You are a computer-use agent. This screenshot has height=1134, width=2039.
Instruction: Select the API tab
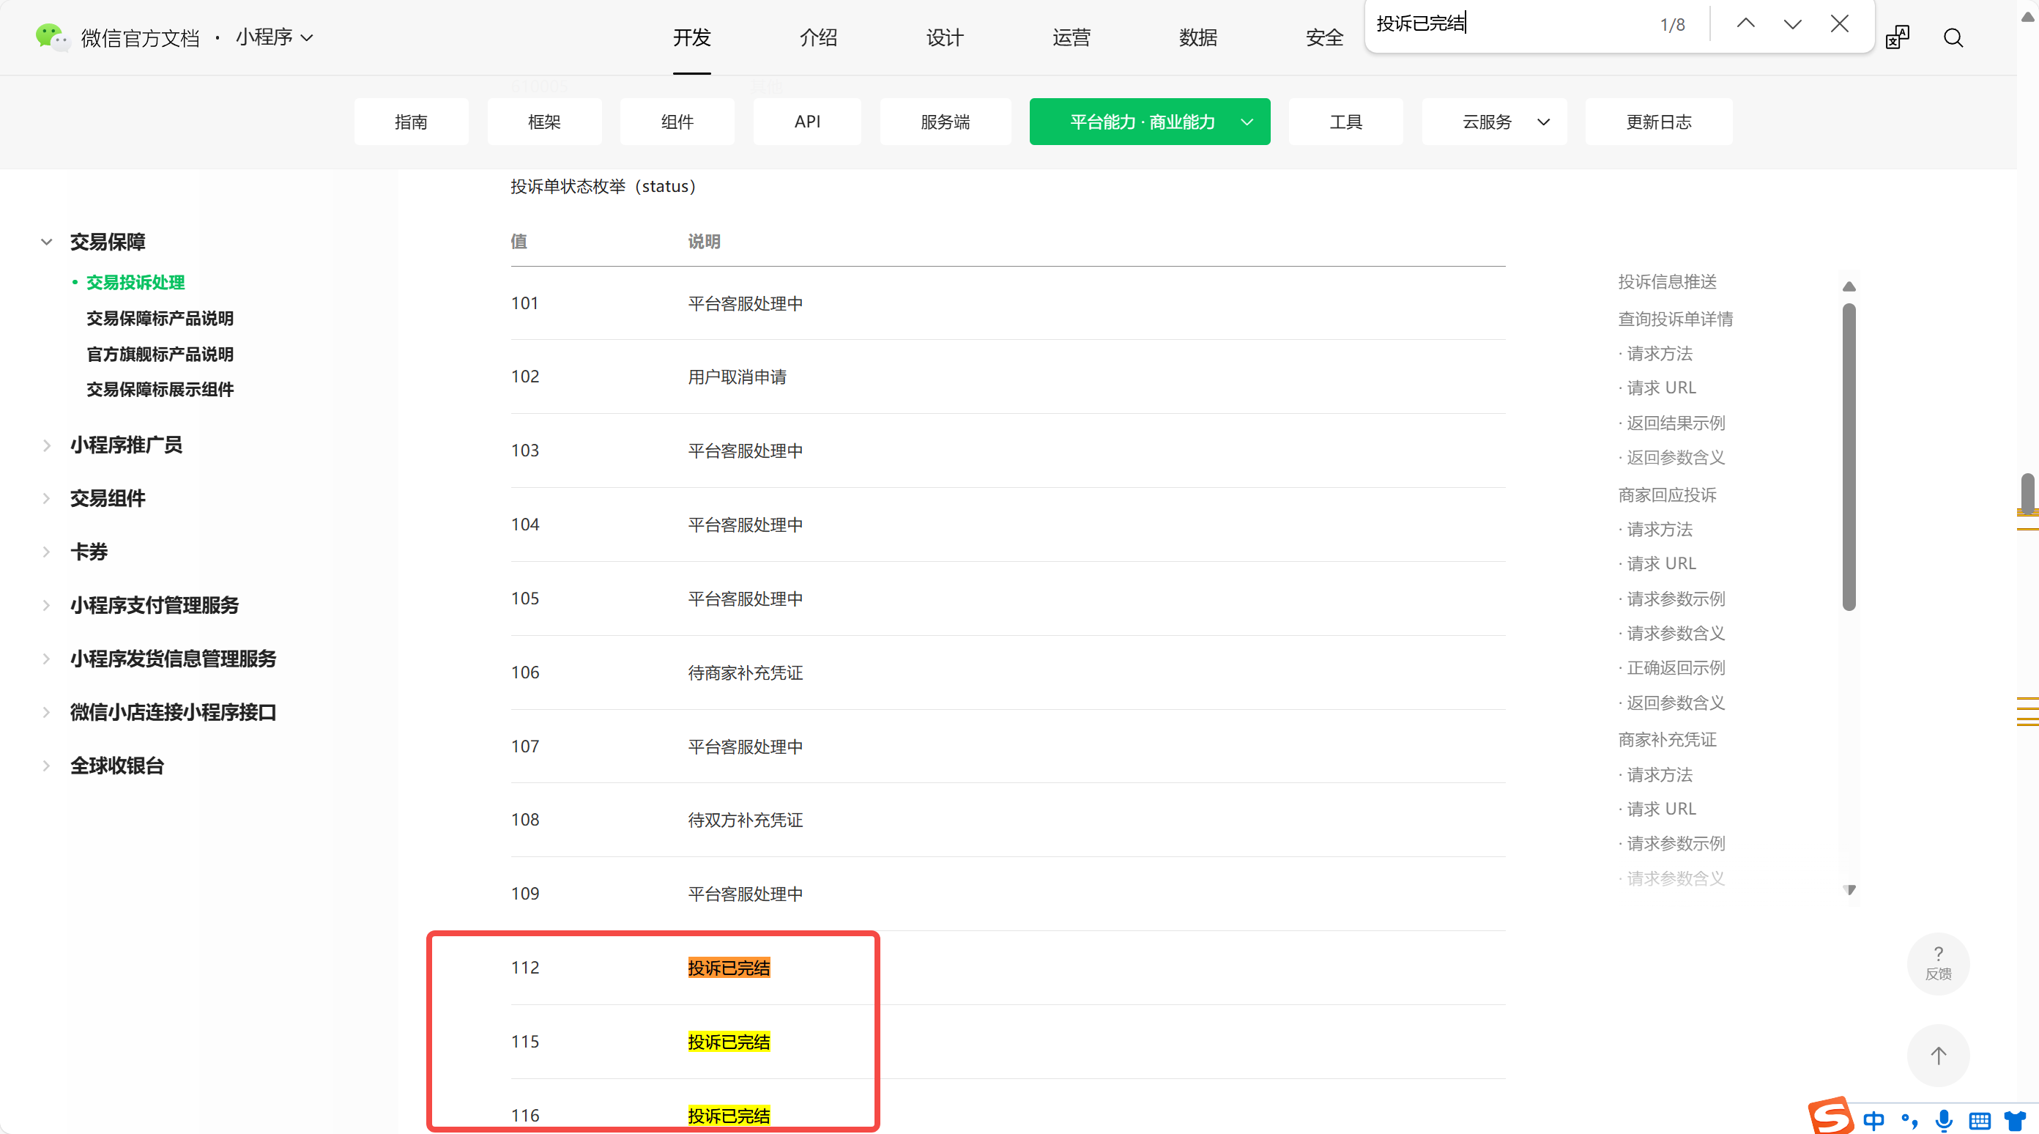tap(806, 122)
